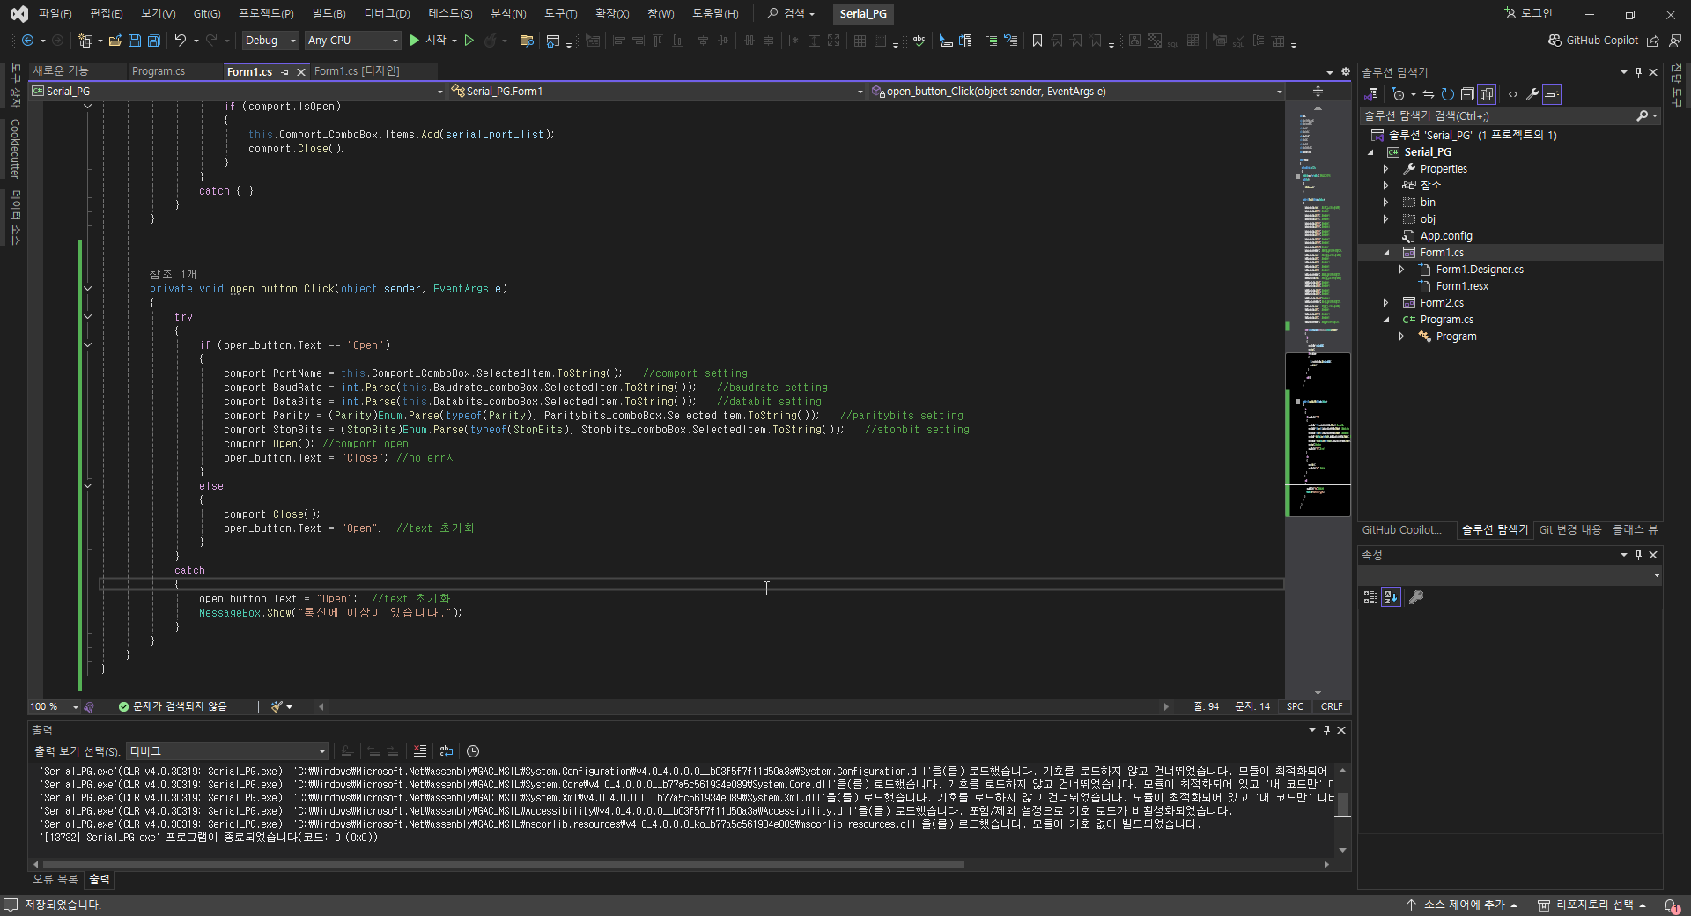Click the 로그인 sign-in button

click(1529, 13)
